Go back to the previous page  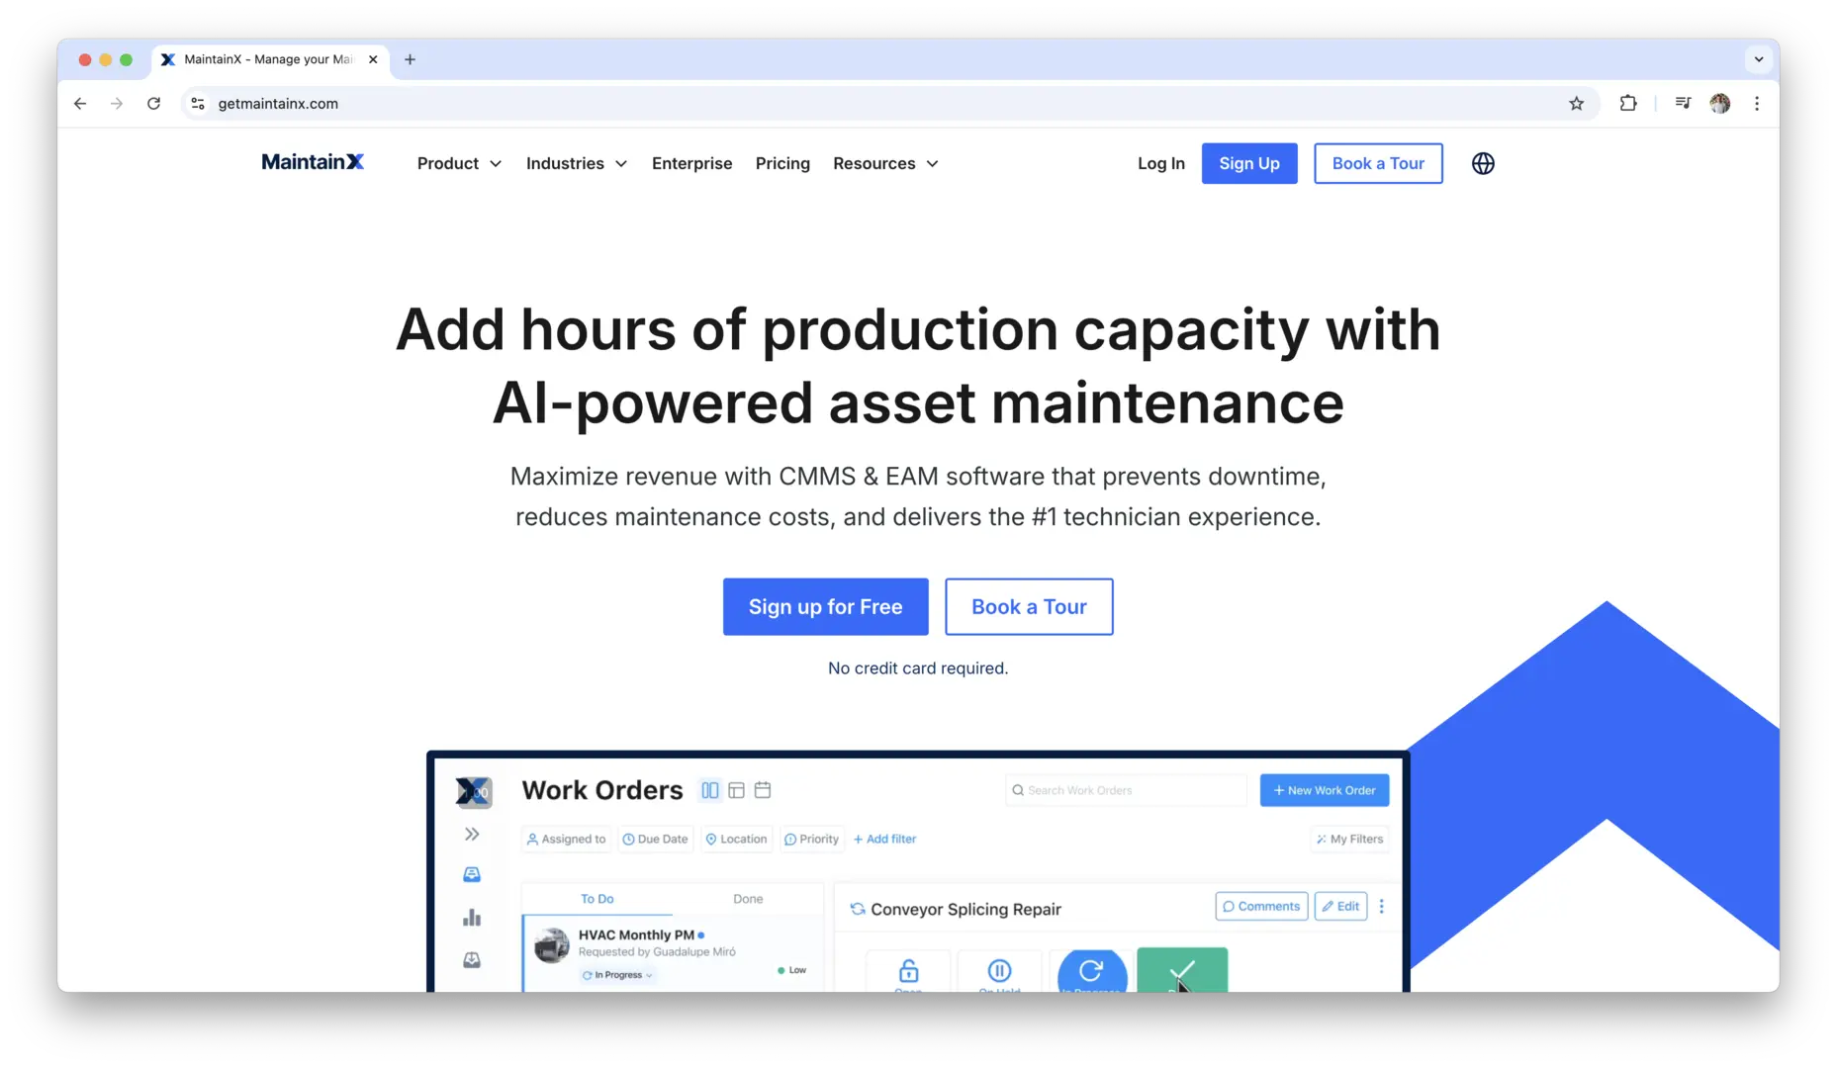pos(80,103)
